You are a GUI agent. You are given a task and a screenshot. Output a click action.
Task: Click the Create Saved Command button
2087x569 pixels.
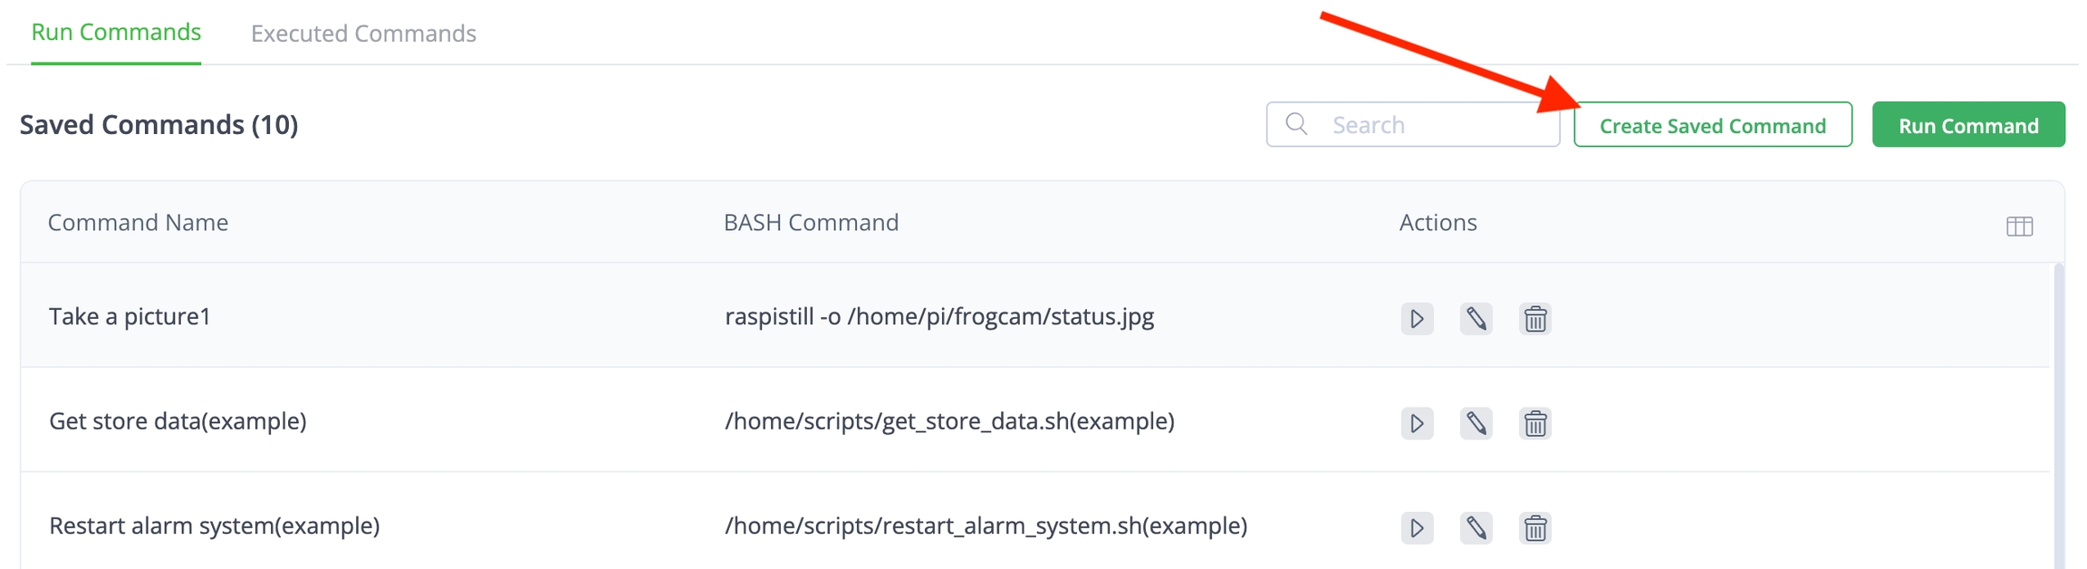click(1712, 125)
